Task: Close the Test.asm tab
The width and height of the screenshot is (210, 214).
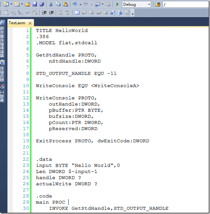Action: click(30, 23)
